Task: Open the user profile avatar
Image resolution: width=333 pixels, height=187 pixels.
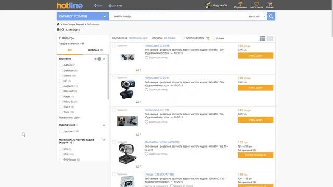Action: 208,5
